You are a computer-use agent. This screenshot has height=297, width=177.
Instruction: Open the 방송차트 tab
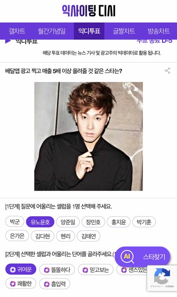coord(159,31)
